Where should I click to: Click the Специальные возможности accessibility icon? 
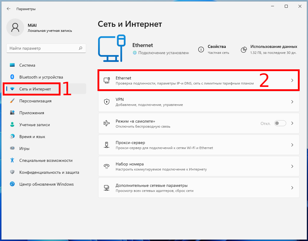(12, 160)
